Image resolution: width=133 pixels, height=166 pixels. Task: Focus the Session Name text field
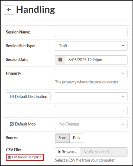pyautogui.click(x=91, y=32)
